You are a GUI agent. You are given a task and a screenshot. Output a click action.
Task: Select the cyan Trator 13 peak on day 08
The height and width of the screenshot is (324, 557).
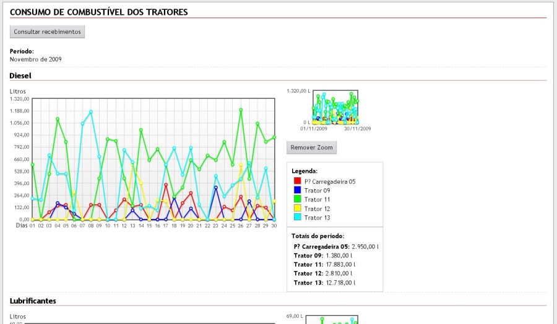pos(91,112)
